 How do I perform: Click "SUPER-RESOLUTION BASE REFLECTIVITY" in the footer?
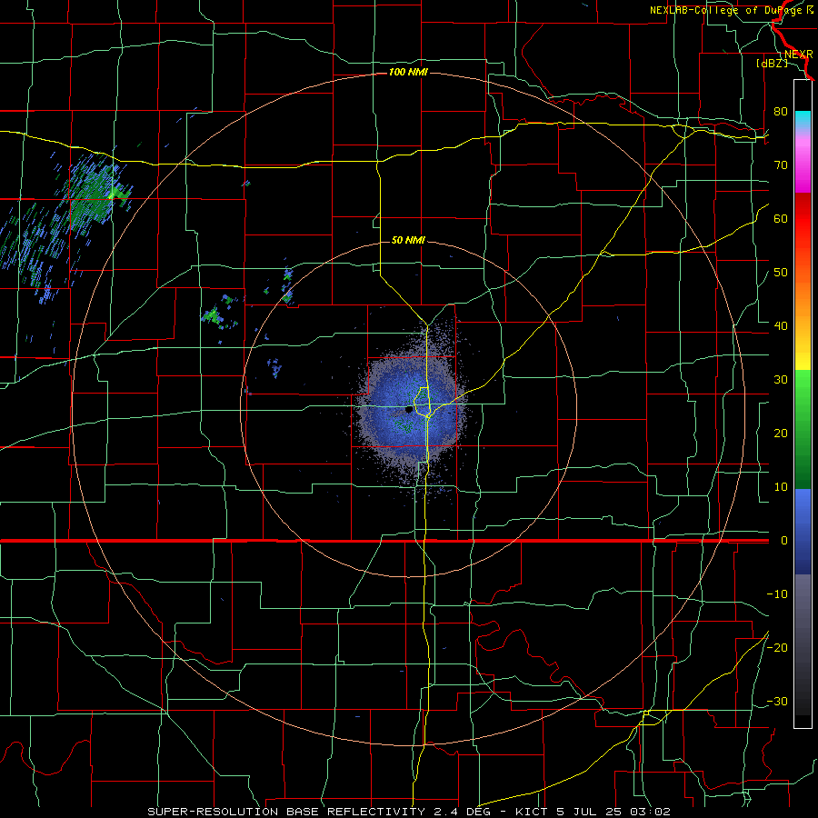(x=286, y=812)
